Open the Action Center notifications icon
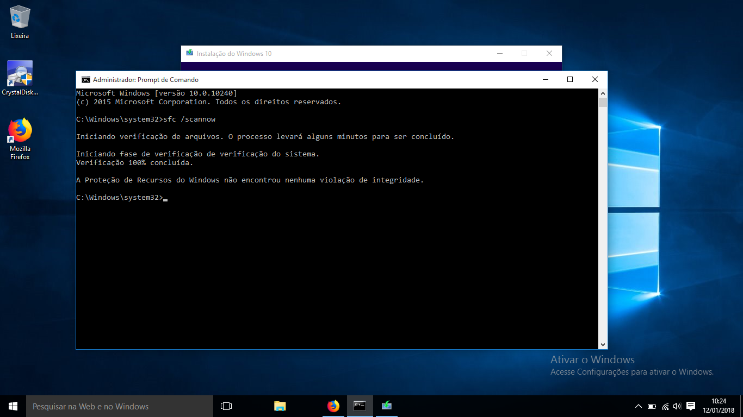Screen dimensions: 743x417 691,406
